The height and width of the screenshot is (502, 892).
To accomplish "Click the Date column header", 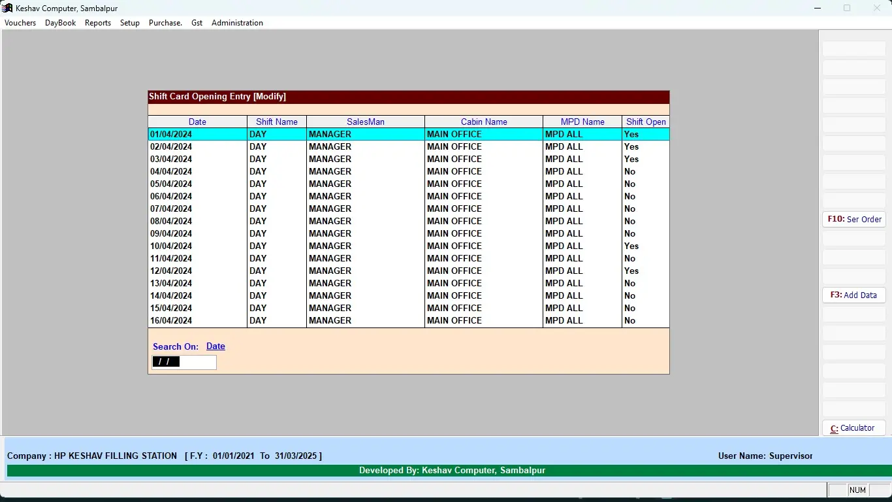I will [x=197, y=122].
